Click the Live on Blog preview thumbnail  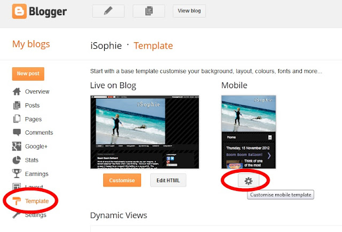(x=145, y=132)
